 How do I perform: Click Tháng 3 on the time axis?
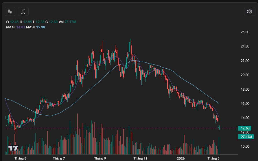click(x=214, y=158)
